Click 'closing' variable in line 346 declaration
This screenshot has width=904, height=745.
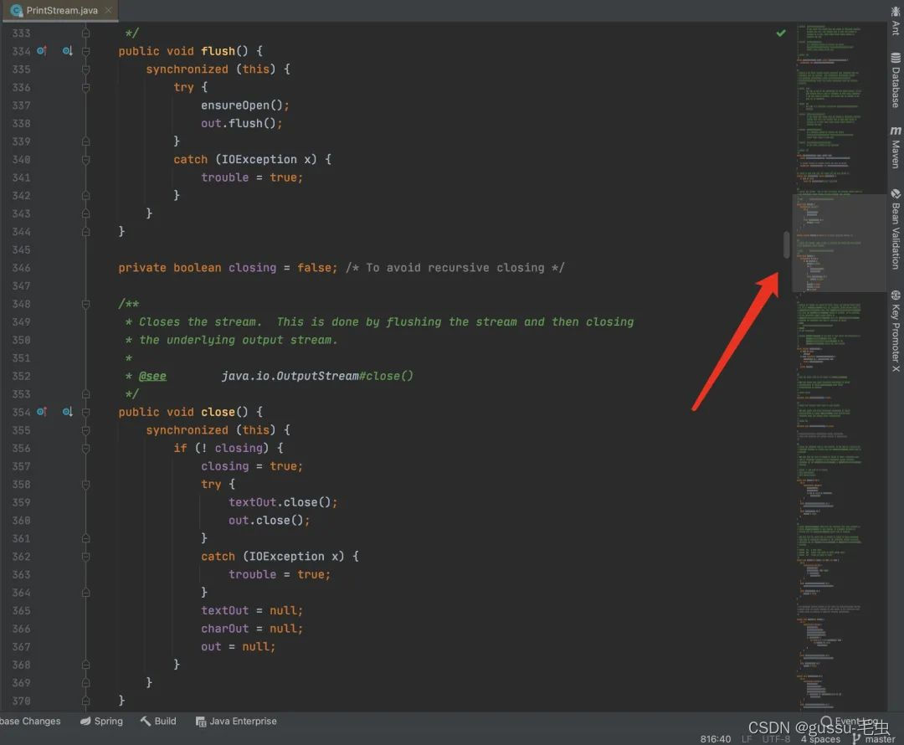[253, 268]
